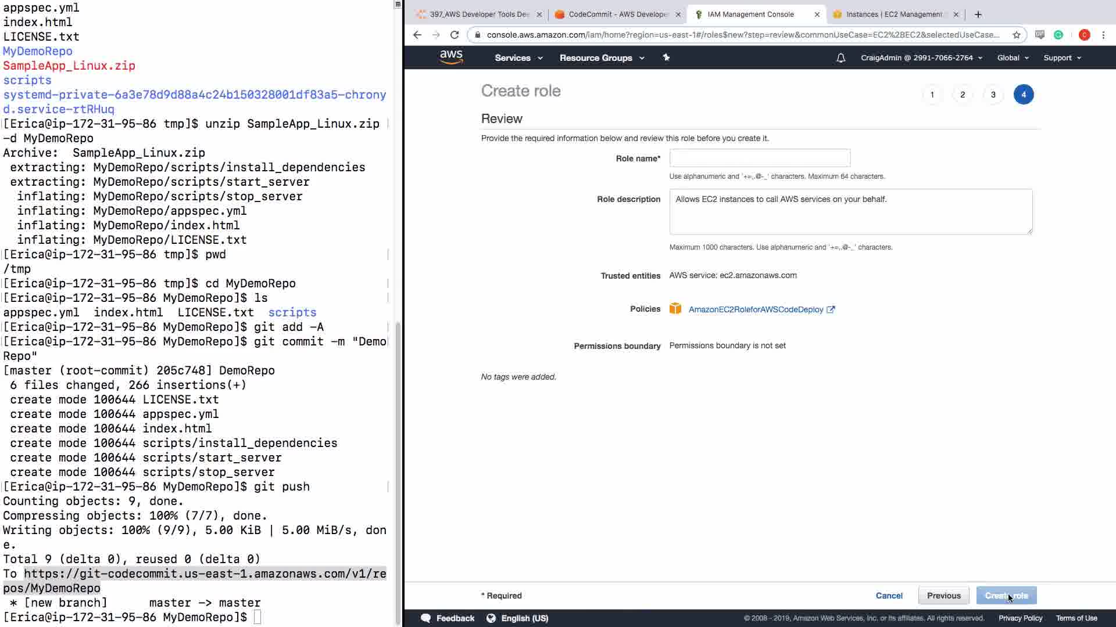Click the Create role button

pyautogui.click(x=1006, y=596)
